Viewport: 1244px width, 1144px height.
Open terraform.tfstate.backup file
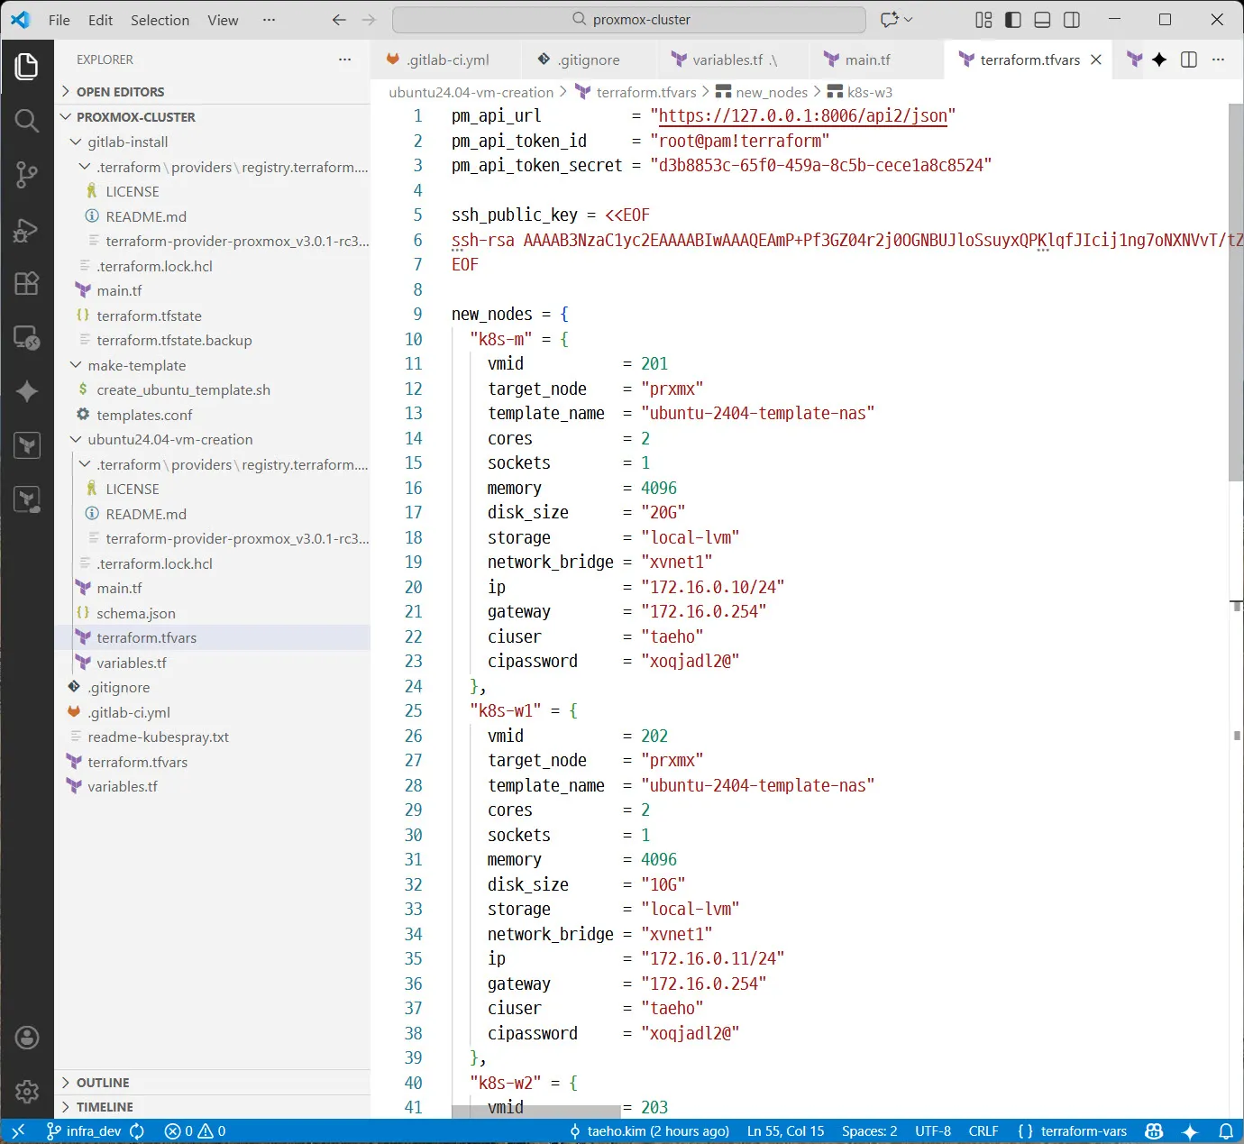pos(213,340)
